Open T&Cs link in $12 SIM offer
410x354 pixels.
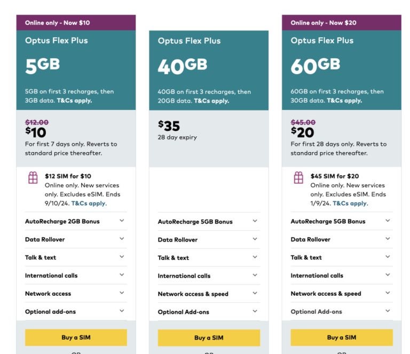89,203
